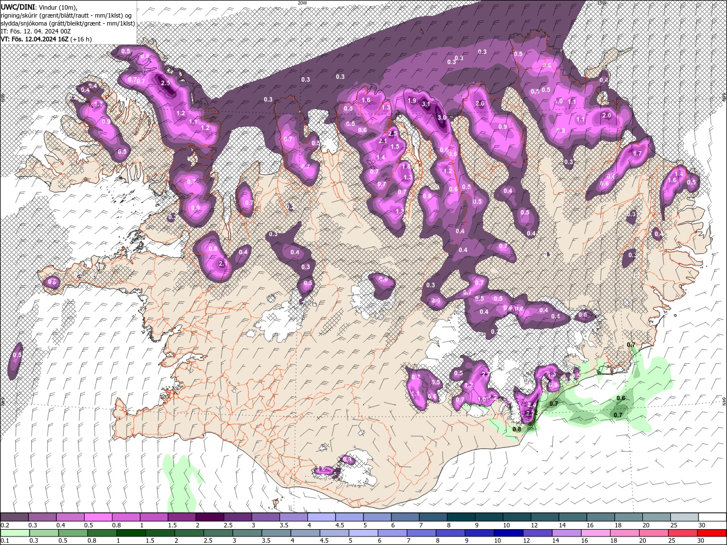Click the '(+16 h)' forecast offset text
The width and height of the screenshot is (727, 545).
(x=81, y=39)
